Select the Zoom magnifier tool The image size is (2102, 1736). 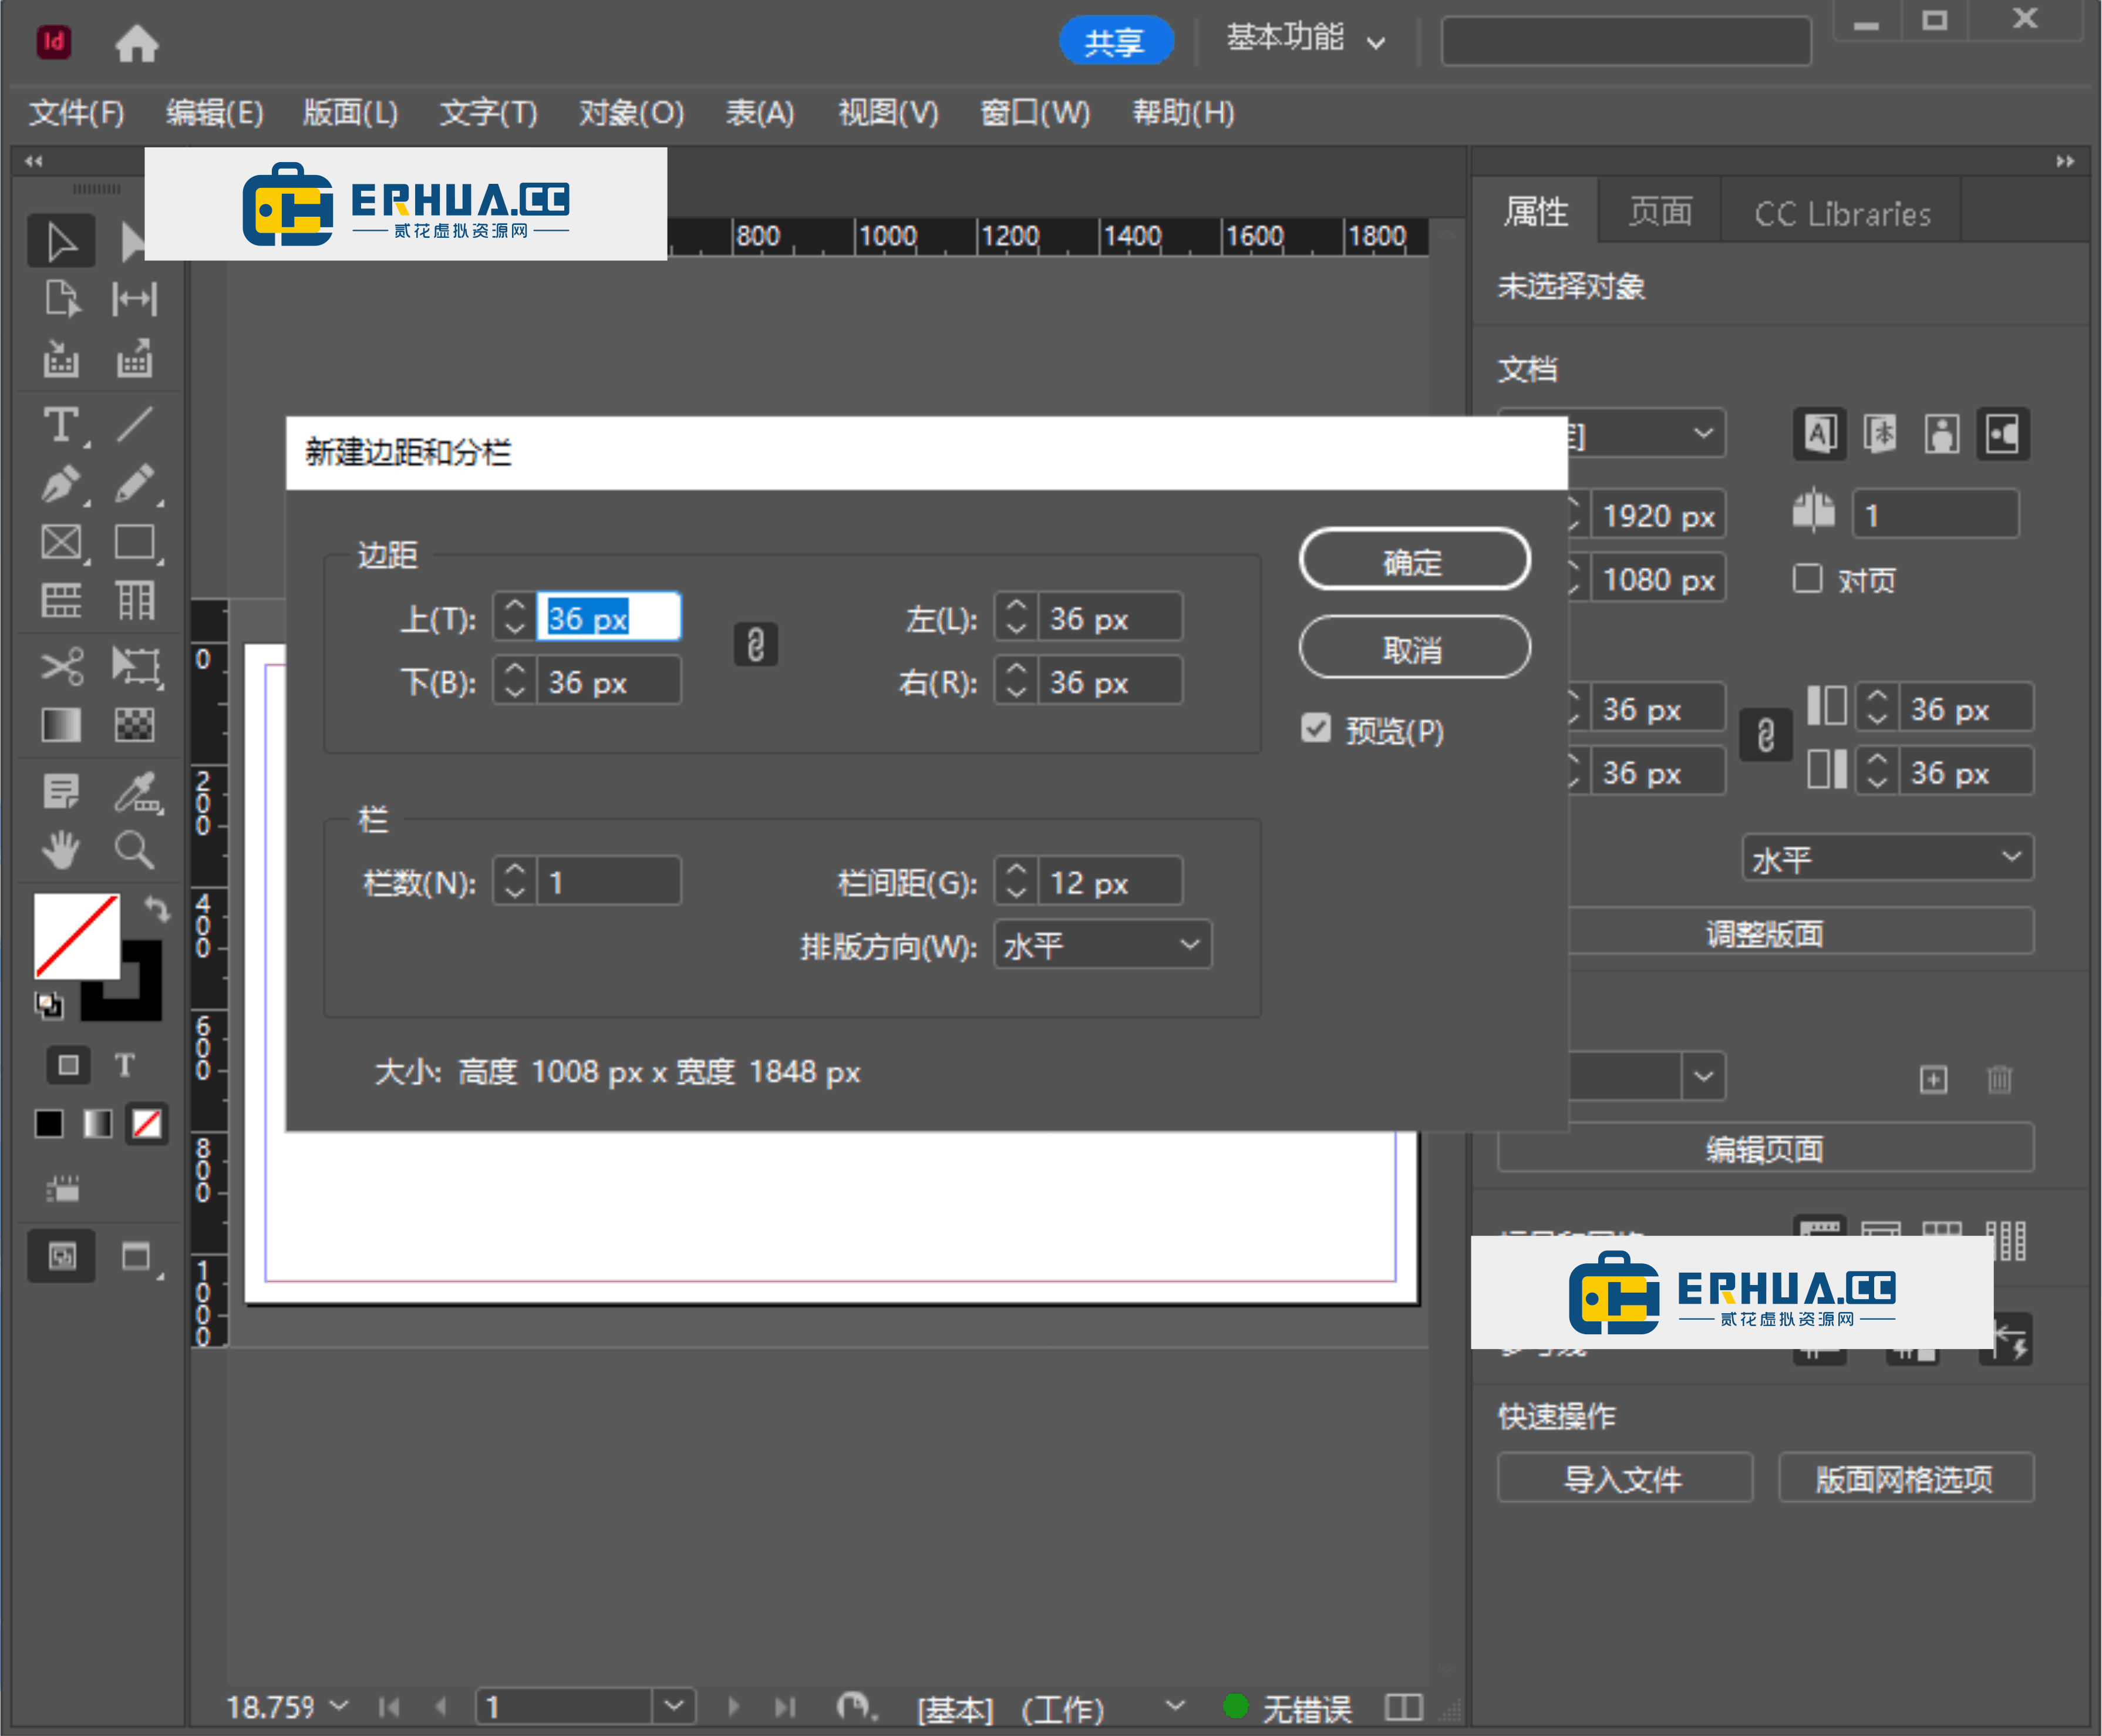(134, 851)
